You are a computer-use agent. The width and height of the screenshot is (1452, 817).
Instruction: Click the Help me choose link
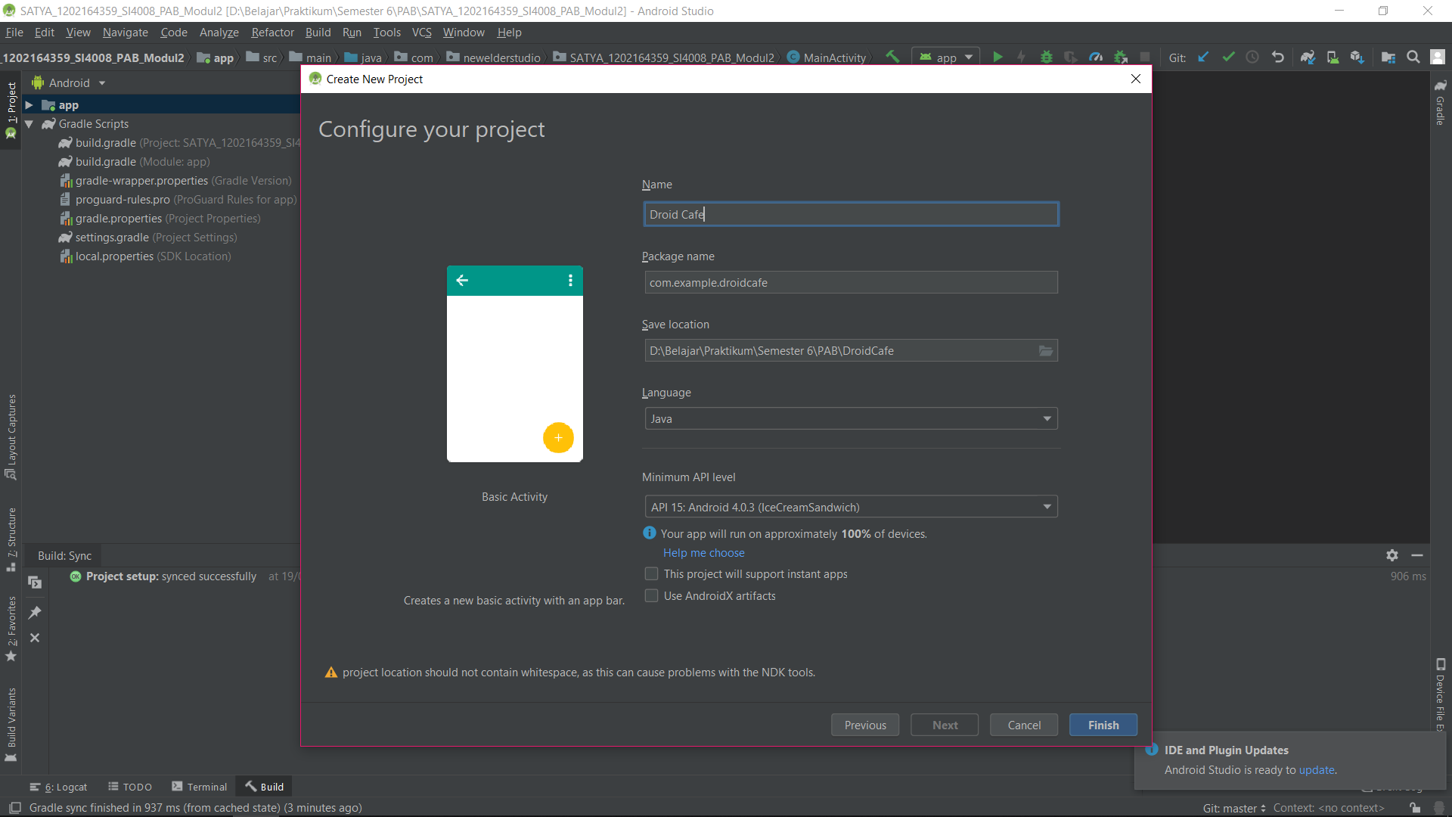703,553
